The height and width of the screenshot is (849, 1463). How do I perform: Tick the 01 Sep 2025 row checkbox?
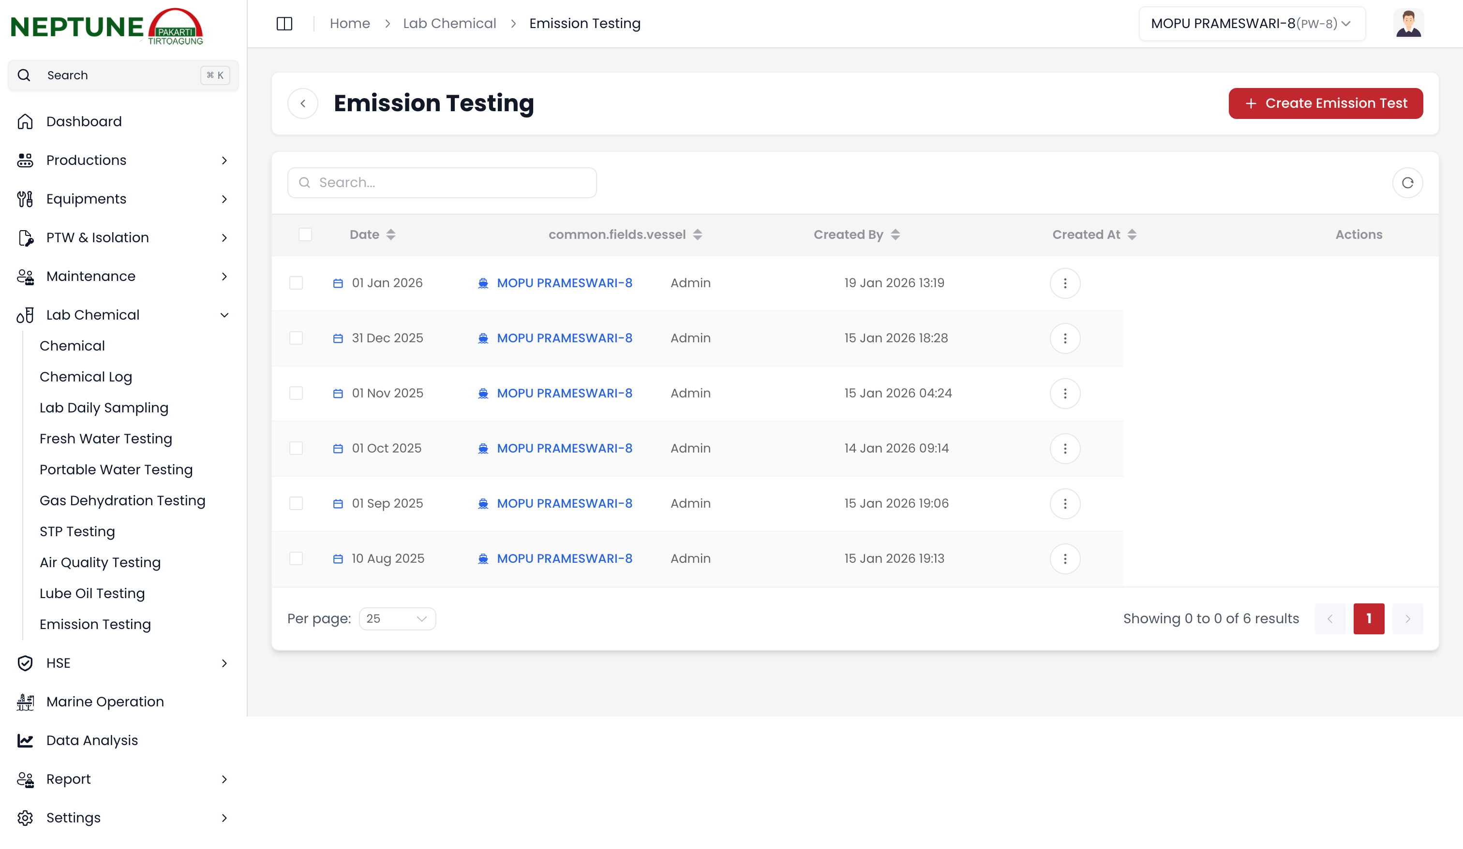tap(296, 503)
